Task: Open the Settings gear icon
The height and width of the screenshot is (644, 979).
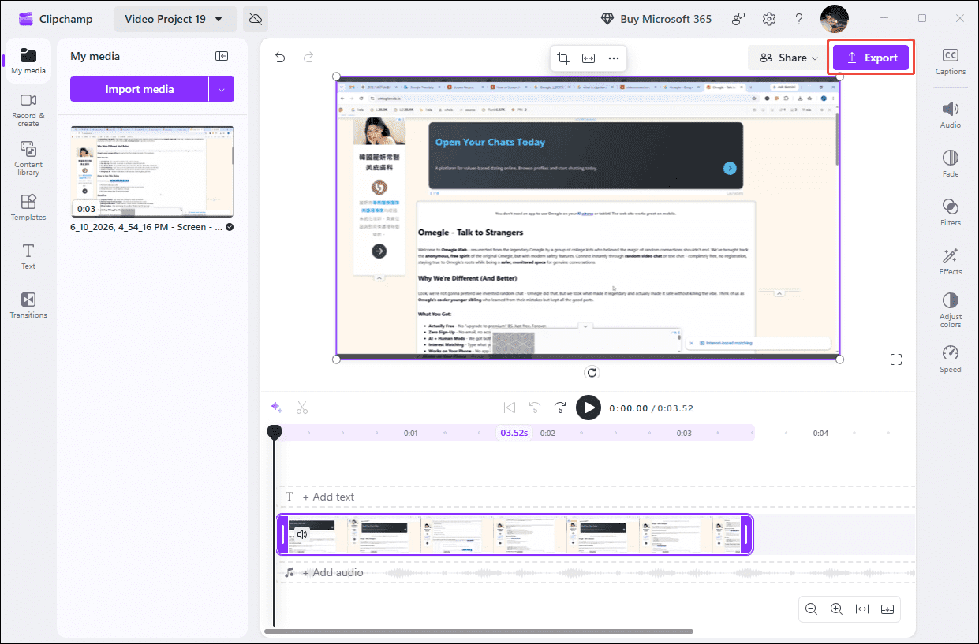Action: coord(769,19)
